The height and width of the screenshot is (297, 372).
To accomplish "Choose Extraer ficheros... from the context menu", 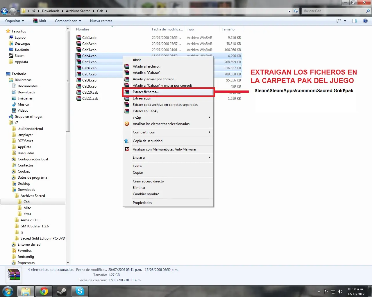I will point(146,92).
